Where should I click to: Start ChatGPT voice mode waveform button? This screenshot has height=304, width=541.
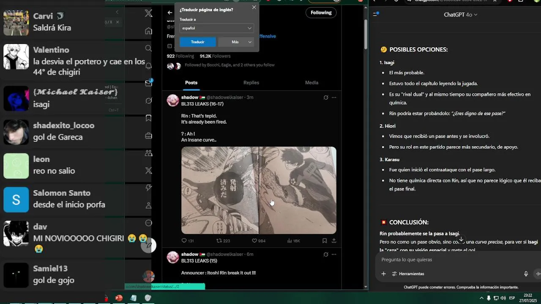(538, 274)
